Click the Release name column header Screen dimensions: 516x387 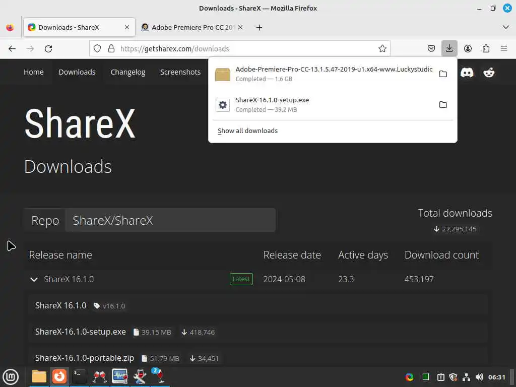point(60,255)
